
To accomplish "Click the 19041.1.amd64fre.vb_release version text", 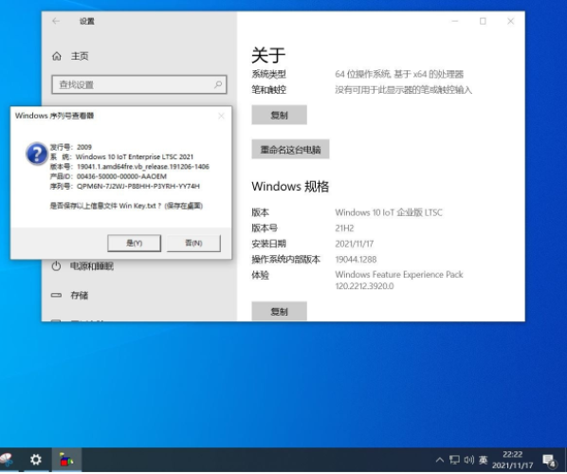I will pos(143,167).
